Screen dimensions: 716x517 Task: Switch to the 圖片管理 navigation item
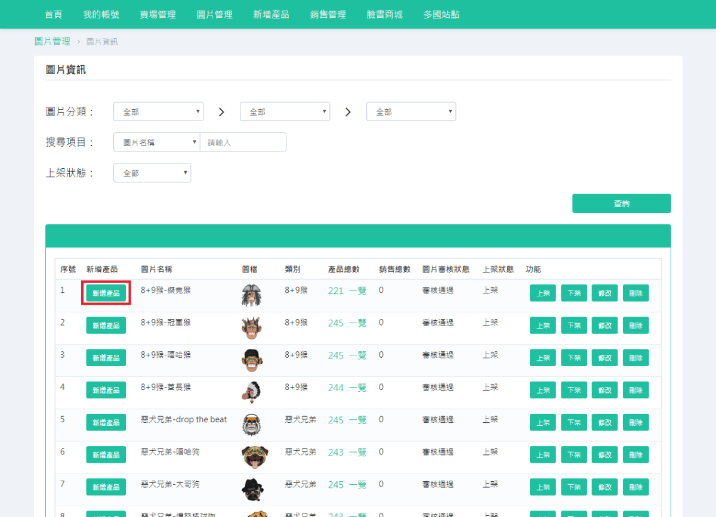(x=214, y=14)
